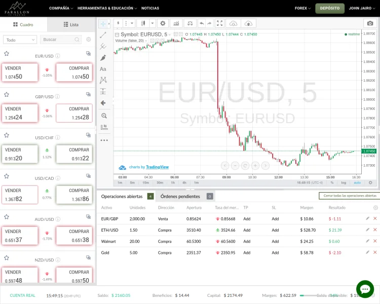This screenshot has width=380, height=304.
Task: Click Cerrar todas las operaciones abiertas
Action: pyautogui.click(x=350, y=196)
